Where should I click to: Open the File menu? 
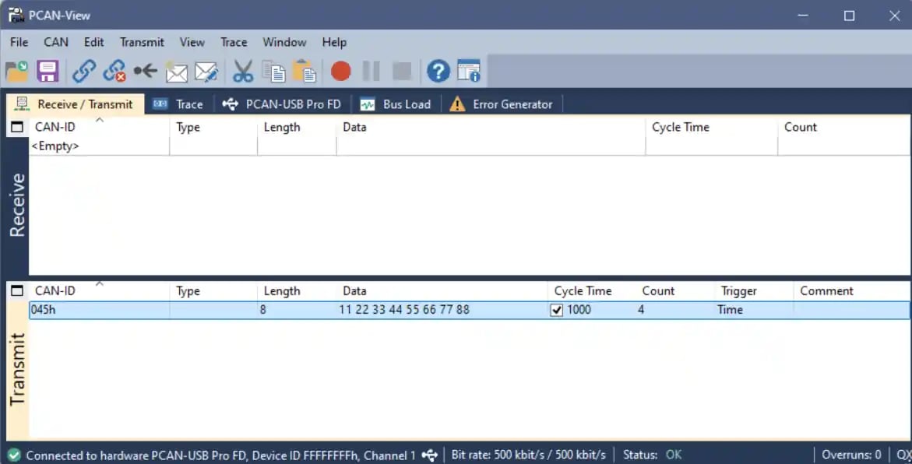point(19,42)
